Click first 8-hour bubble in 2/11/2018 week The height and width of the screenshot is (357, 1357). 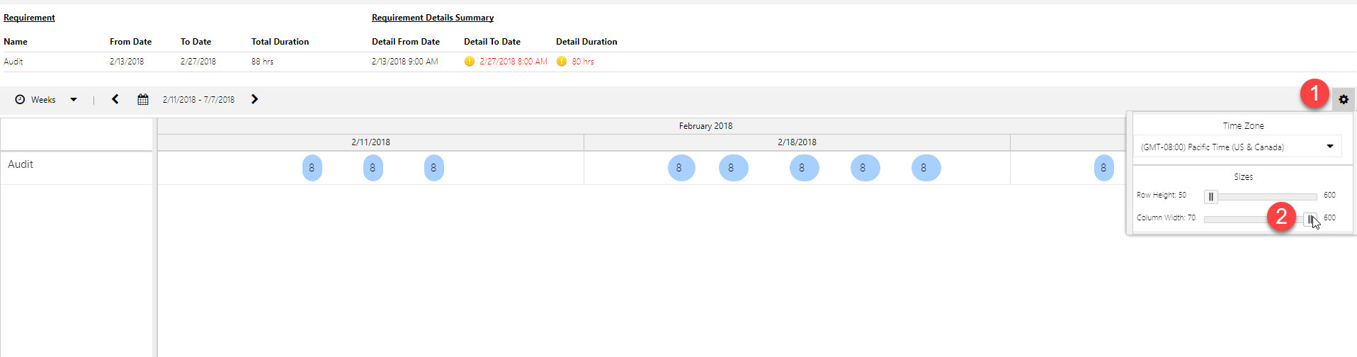[x=312, y=168]
